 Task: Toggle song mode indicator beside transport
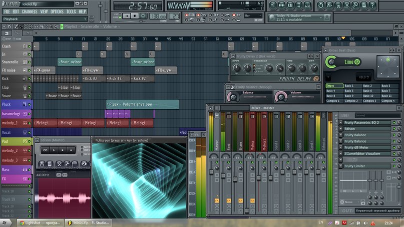(x=120, y=17)
